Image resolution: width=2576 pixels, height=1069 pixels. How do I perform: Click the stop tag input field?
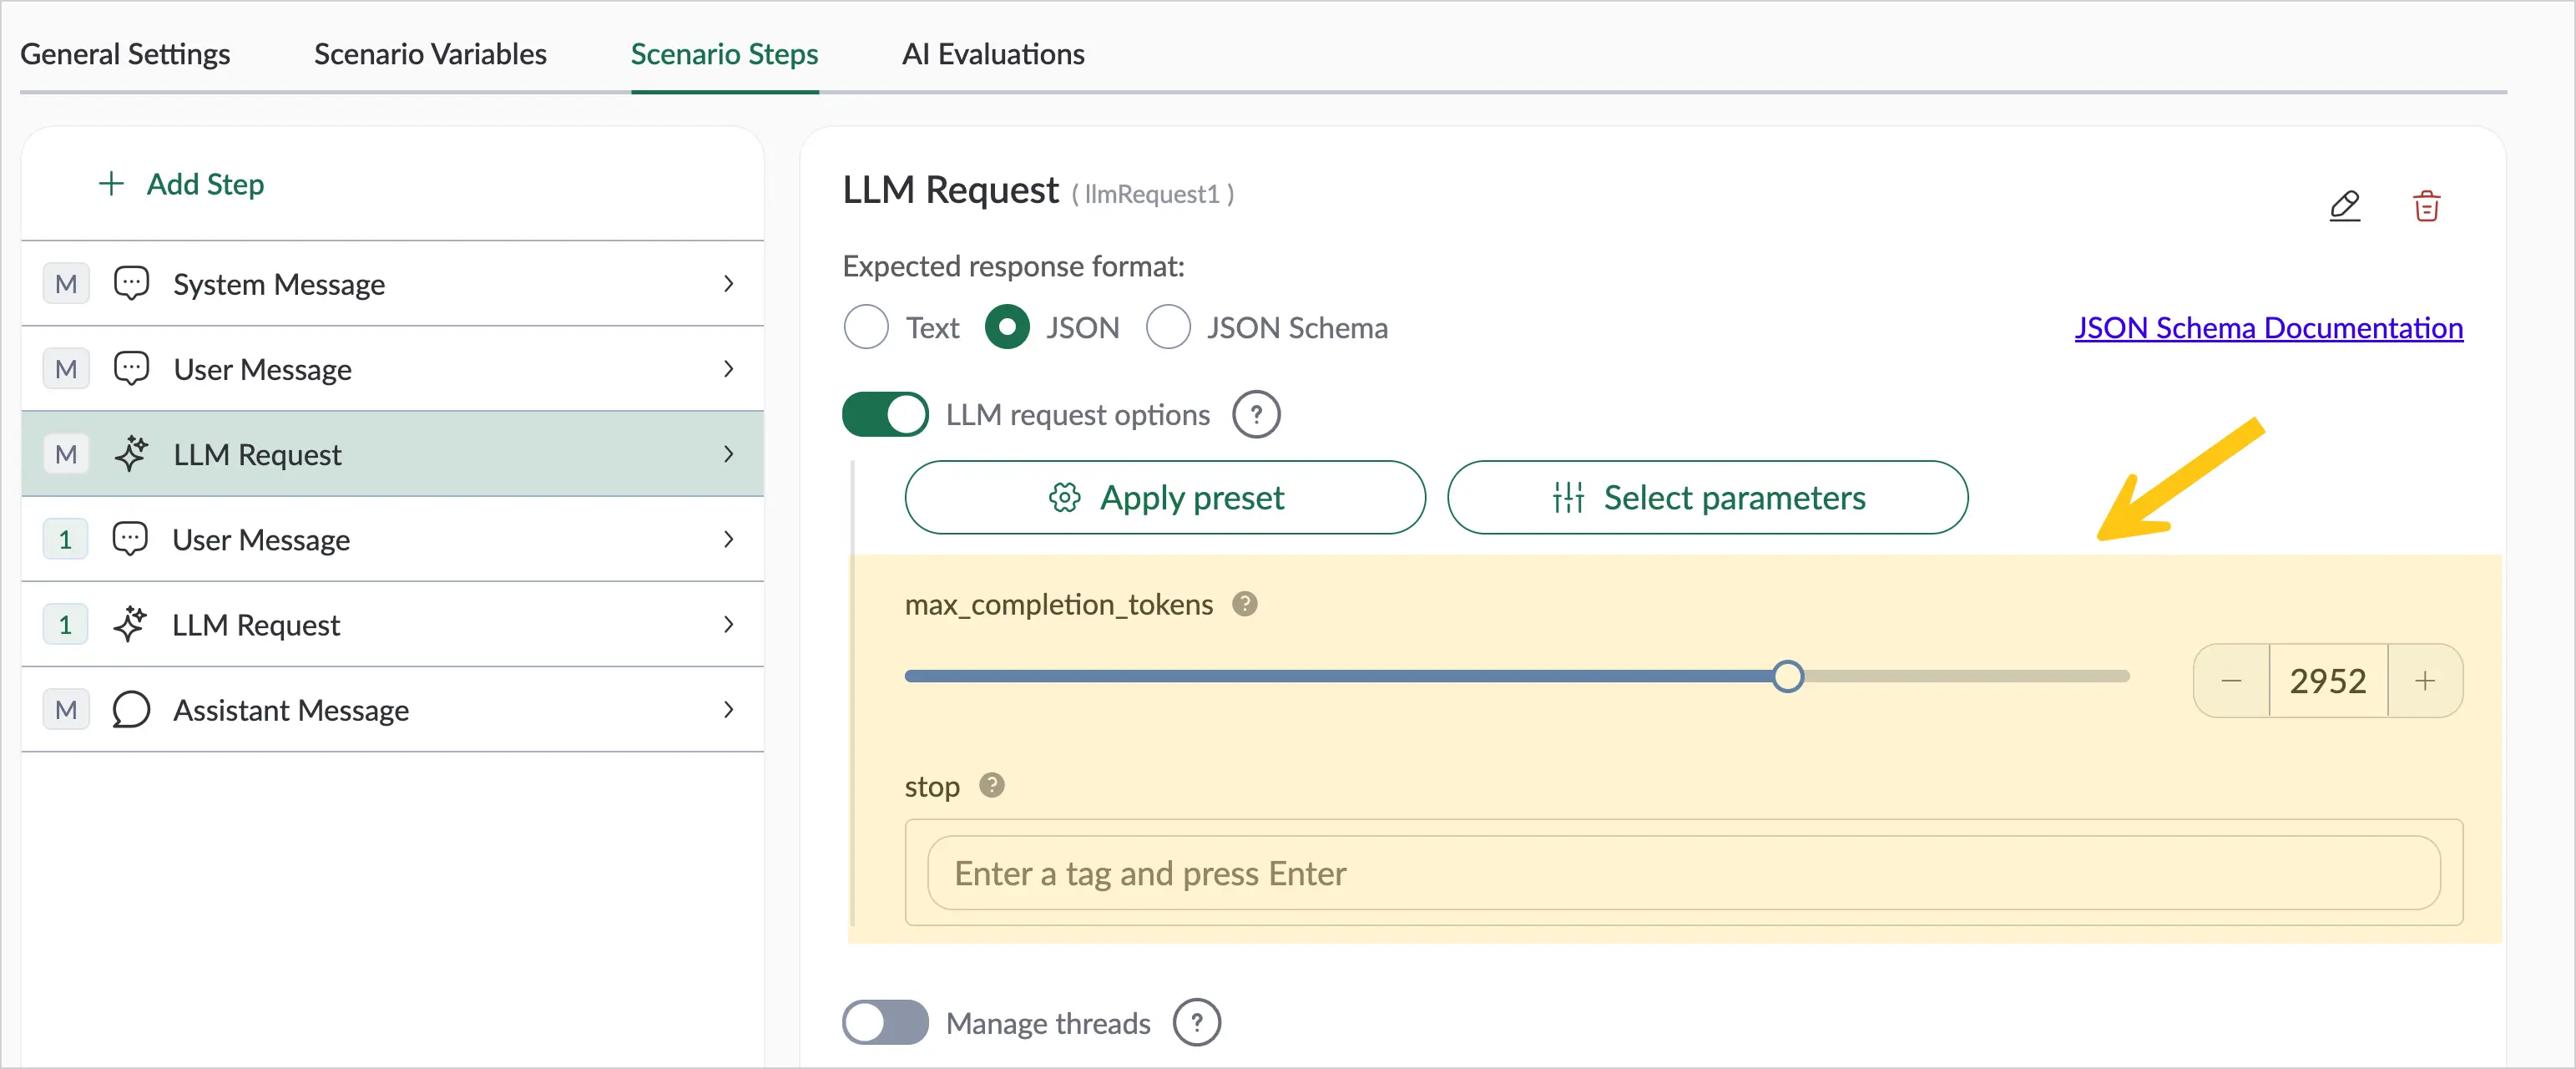[x=1684, y=873]
